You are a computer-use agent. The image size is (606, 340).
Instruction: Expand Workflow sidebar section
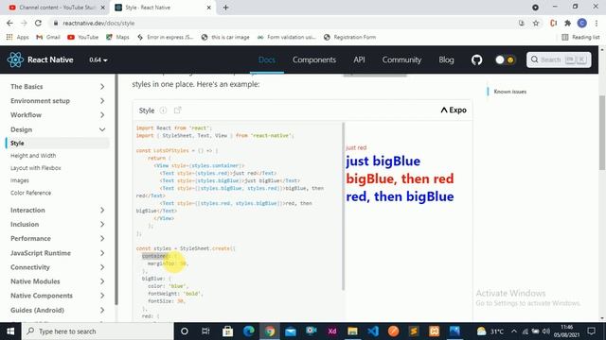click(x=58, y=115)
